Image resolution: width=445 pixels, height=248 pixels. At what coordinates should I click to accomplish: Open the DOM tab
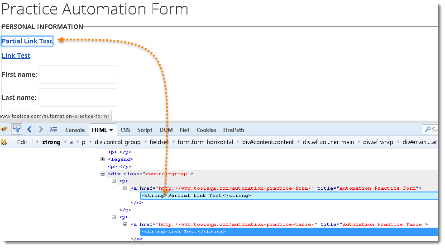[166, 130]
